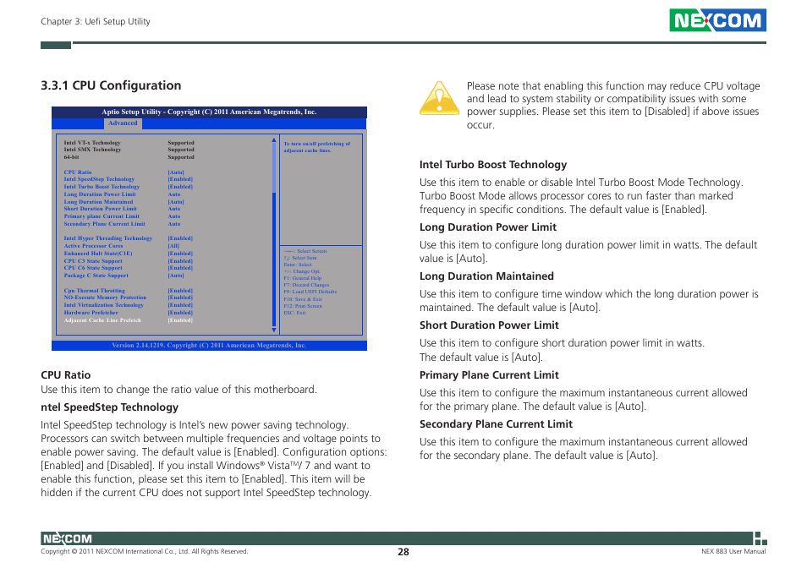Image resolution: width=807 pixels, height=568 pixels.
Task: Click Auto value of Long Duration Power Limit
Action: pos(174,194)
